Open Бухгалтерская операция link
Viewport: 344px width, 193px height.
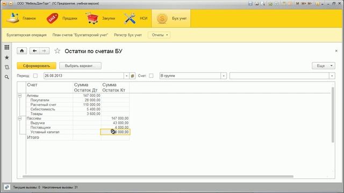point(26,35)
